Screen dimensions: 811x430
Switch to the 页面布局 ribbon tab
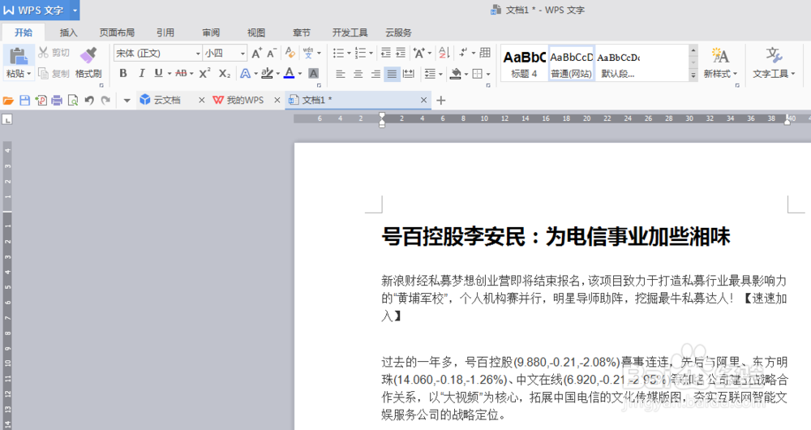pyautogui.click(x=117, y=32)
